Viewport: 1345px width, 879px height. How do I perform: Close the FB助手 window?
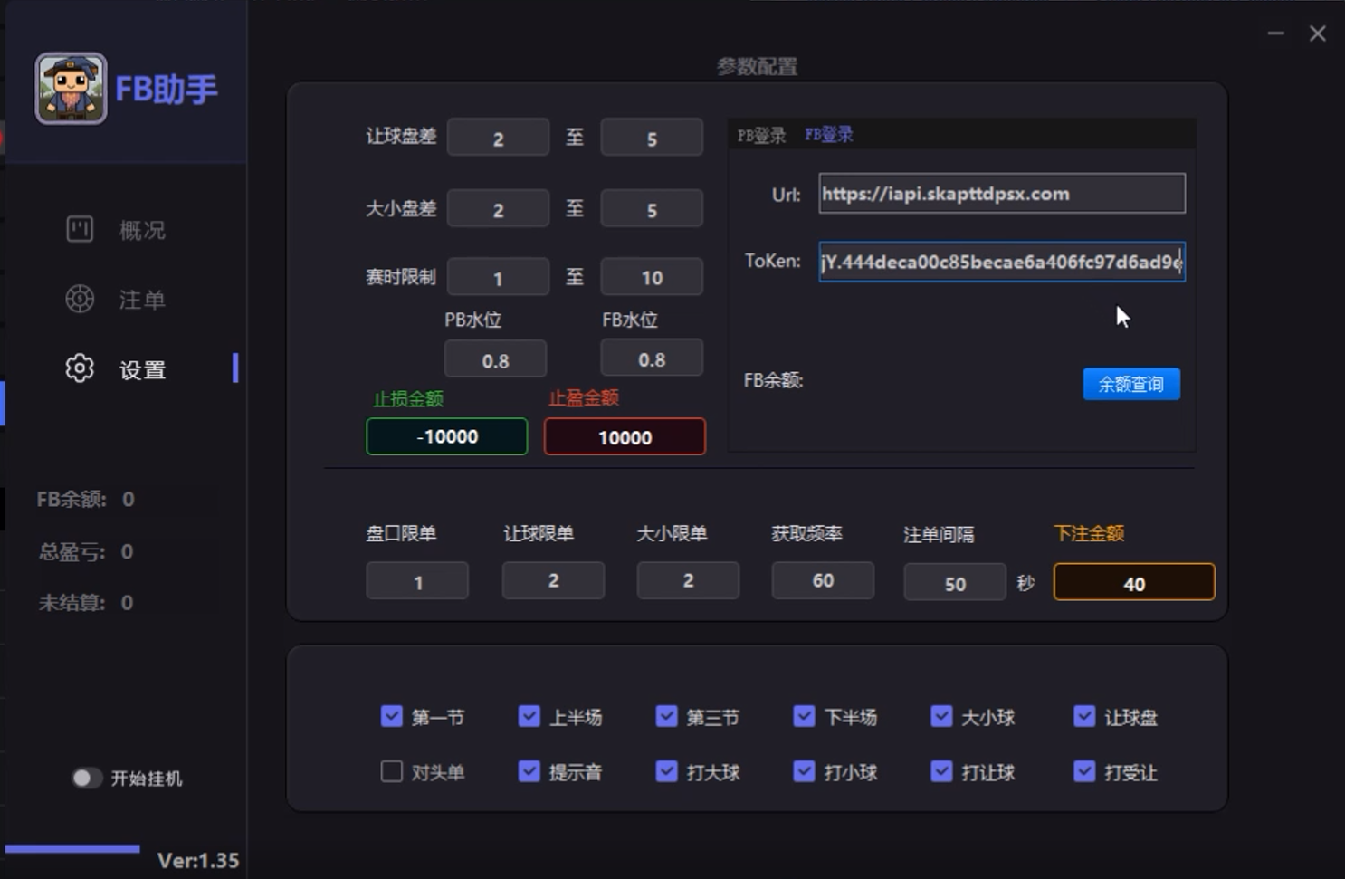pos(1318,33)
